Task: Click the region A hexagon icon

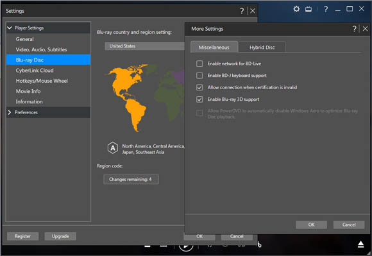Action: [x=113, y=148]
